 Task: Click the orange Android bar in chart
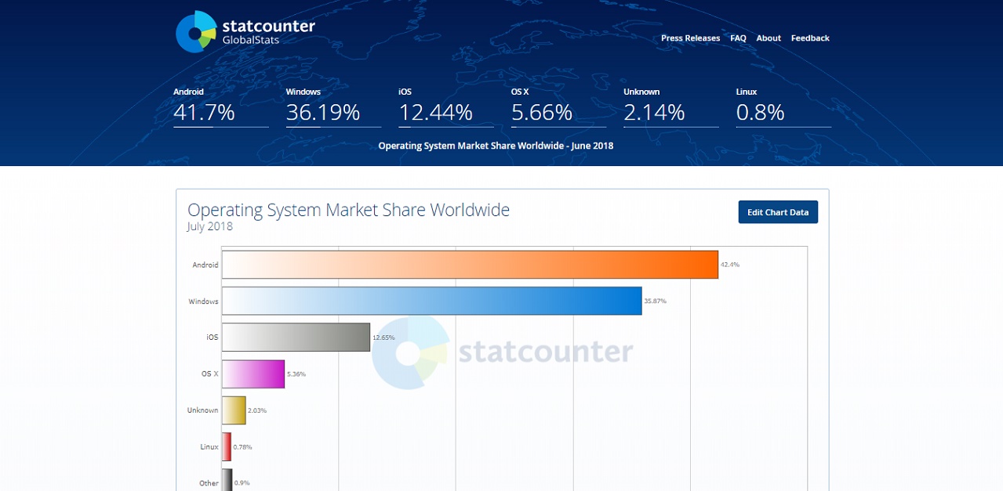tap(470, 265)
